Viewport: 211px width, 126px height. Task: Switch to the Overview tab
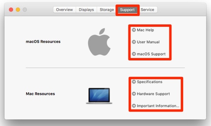tap(65, 10)
